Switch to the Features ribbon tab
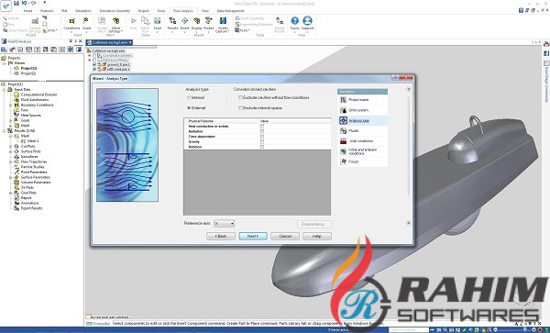 (x=47, y=11)
